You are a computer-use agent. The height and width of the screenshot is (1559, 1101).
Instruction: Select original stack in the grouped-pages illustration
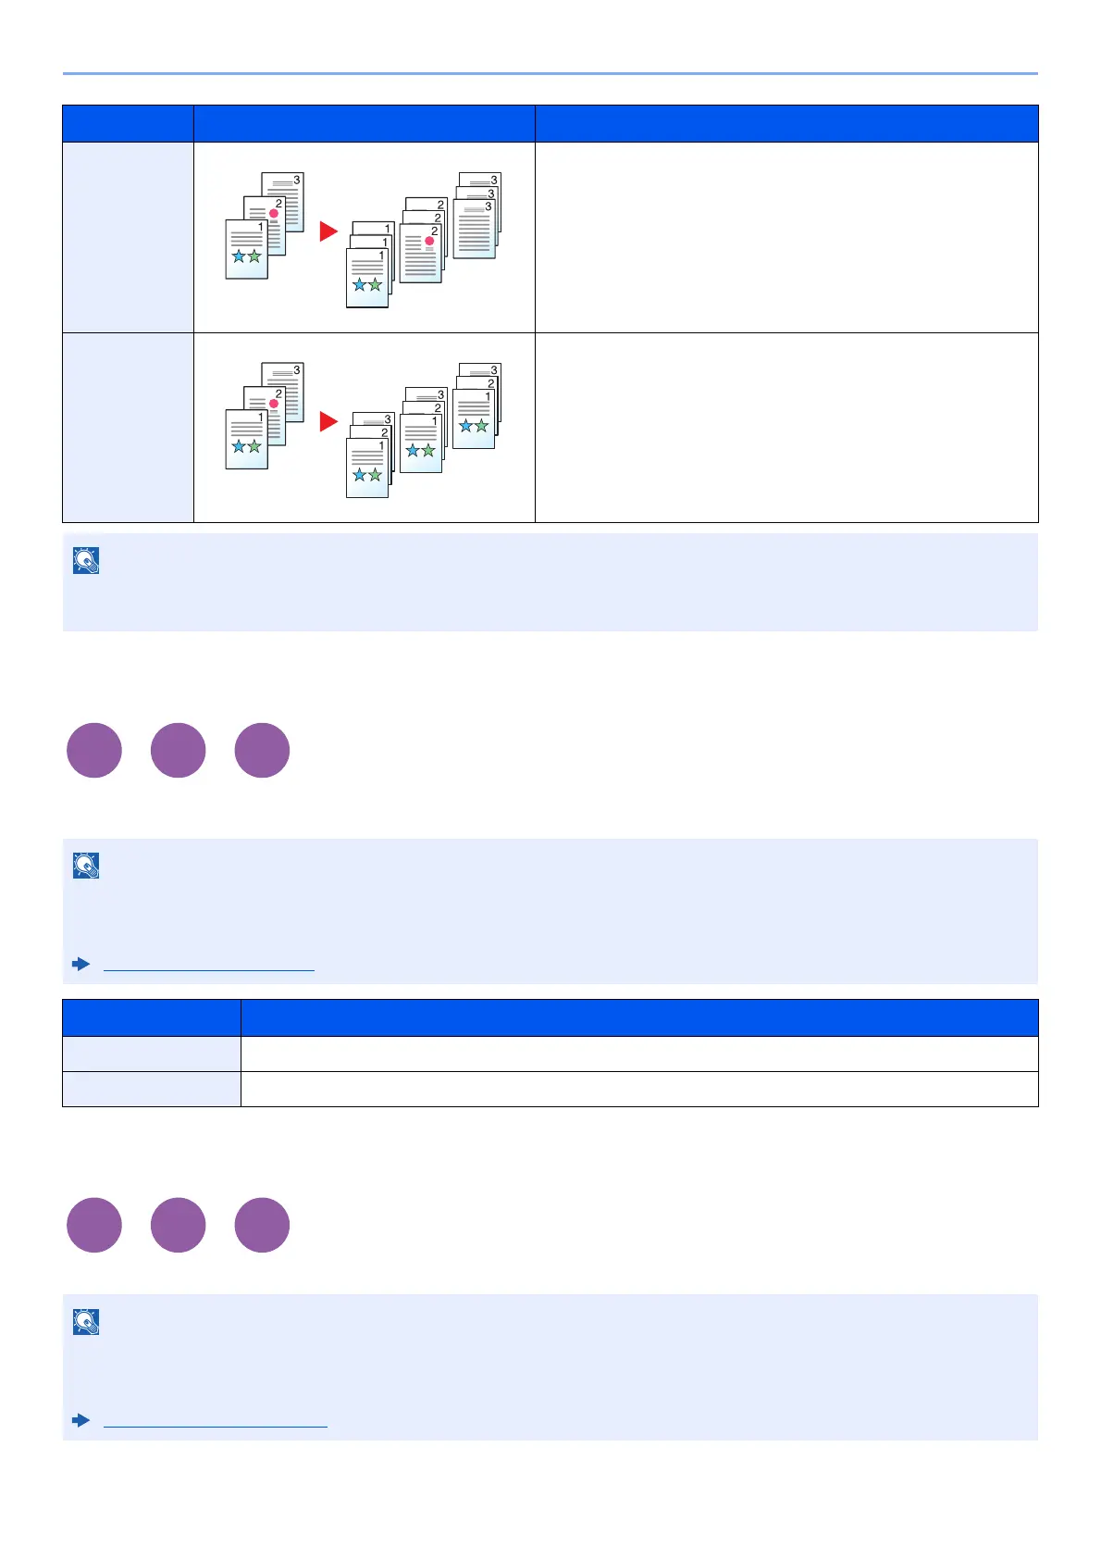[x=266, y=226]
